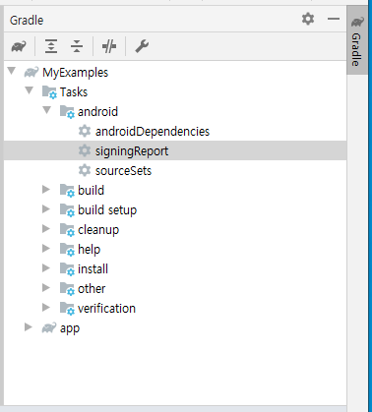Collapse the MyExamples project node
This screenshot has height=412, width=372.
click(x=12, y=71)
